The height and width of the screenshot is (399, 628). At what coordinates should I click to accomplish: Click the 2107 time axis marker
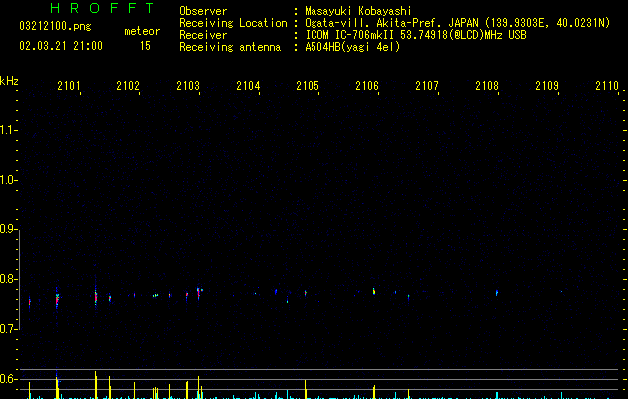427,85
